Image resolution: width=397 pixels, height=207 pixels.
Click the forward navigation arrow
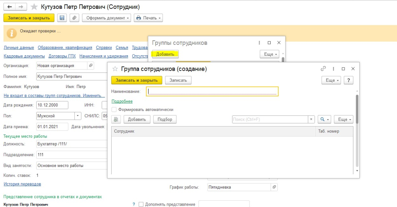pos(21,7)
